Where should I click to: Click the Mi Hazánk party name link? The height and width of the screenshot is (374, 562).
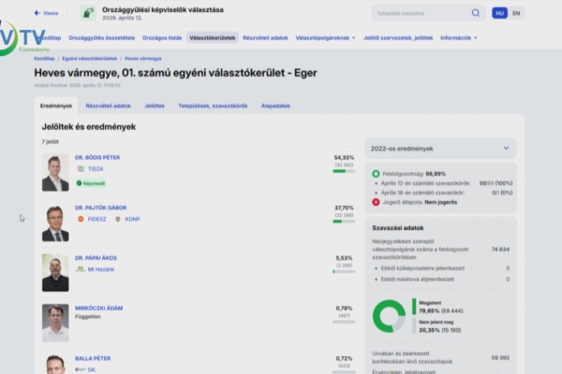(101, 269)
